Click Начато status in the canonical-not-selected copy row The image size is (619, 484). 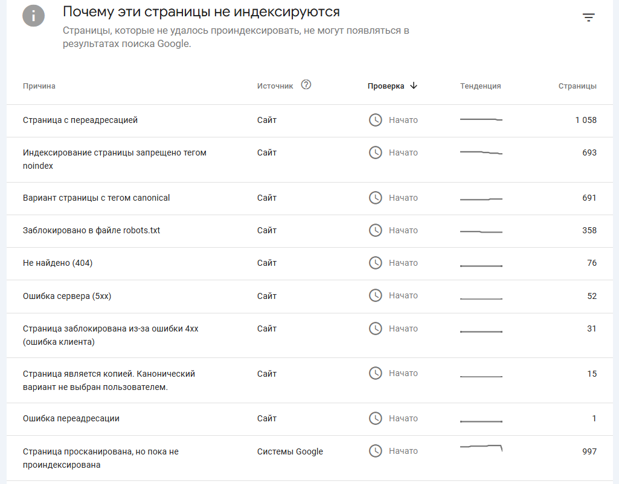(403, 373)
